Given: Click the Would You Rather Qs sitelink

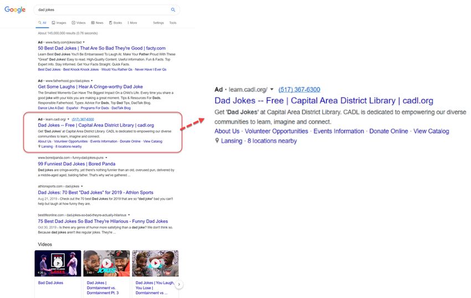Looking at the screenshot, I should click(x=116, y=69).
